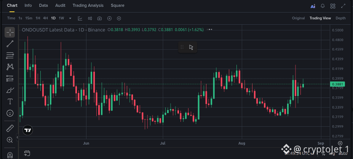353x159 pixels.
Task: Toggle auto scale mode
Action: click(x=343, y=153)
